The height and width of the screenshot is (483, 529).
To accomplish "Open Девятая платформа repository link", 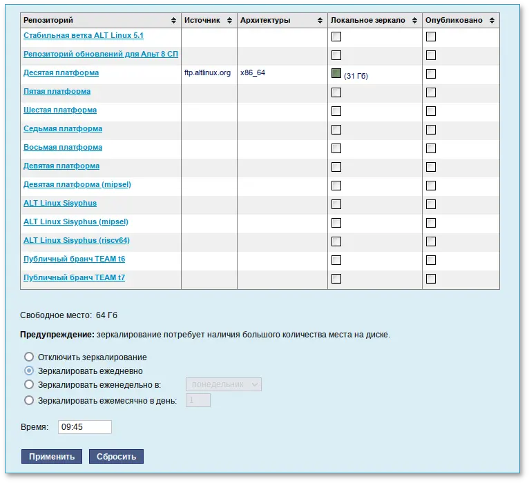I will 61,166.
